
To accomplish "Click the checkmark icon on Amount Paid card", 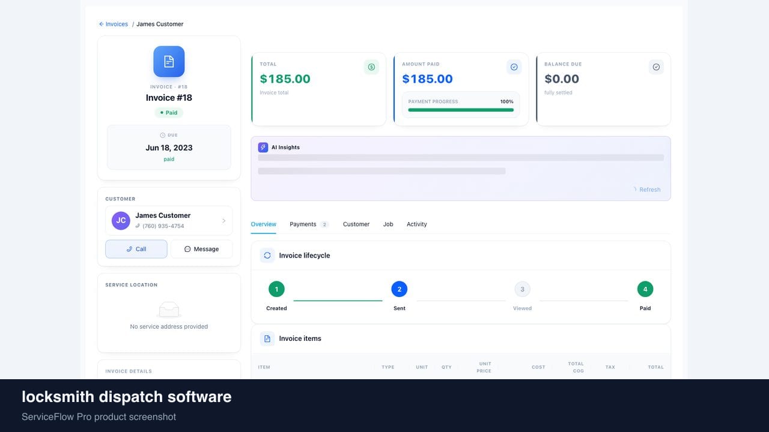I will point(514,67).
